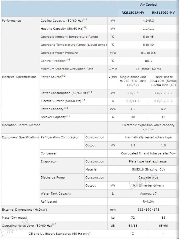Select the External Dimensions value 933×590×375
Viewport: 180px width, 239px height.
tap(148, 210)
